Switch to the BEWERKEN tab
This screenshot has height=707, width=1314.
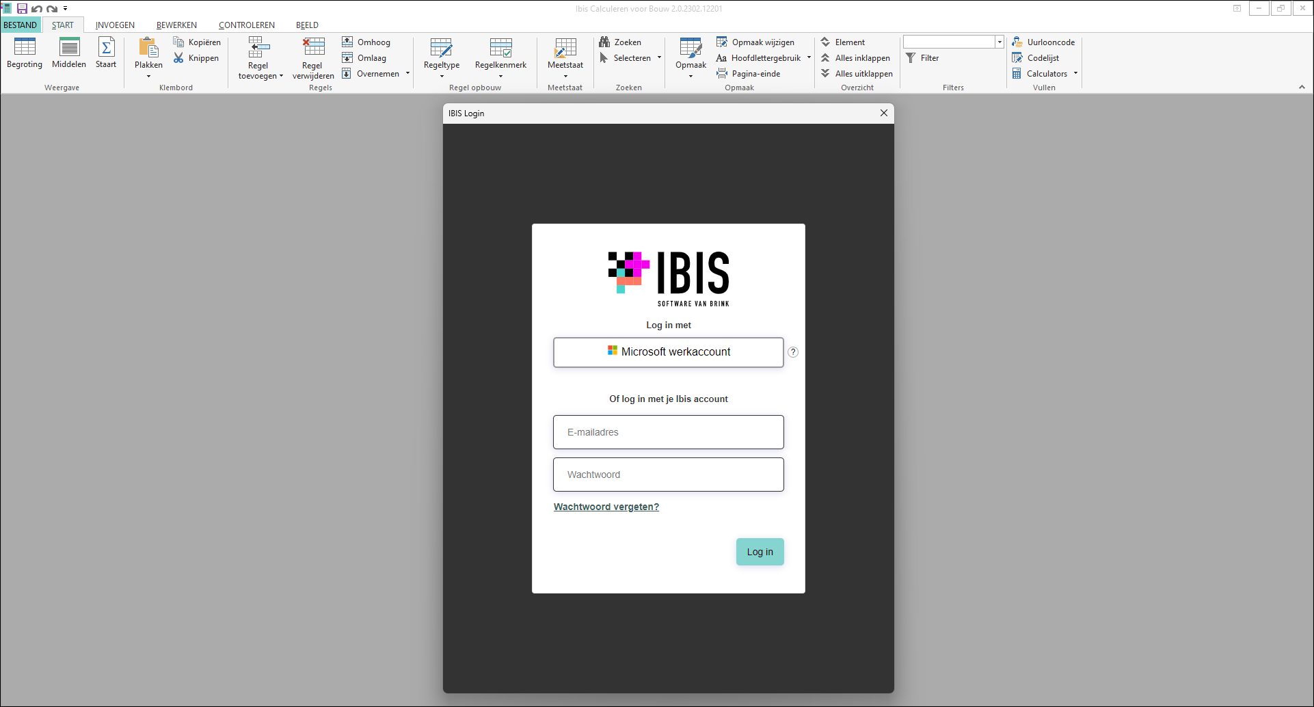tap(176, 25)
